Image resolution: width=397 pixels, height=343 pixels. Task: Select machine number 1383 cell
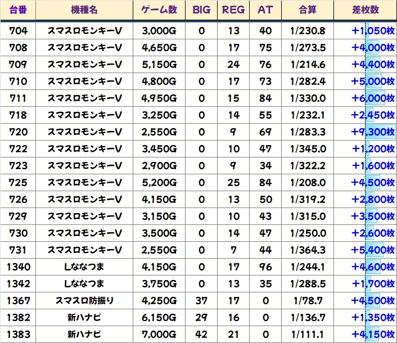[18, 335]
